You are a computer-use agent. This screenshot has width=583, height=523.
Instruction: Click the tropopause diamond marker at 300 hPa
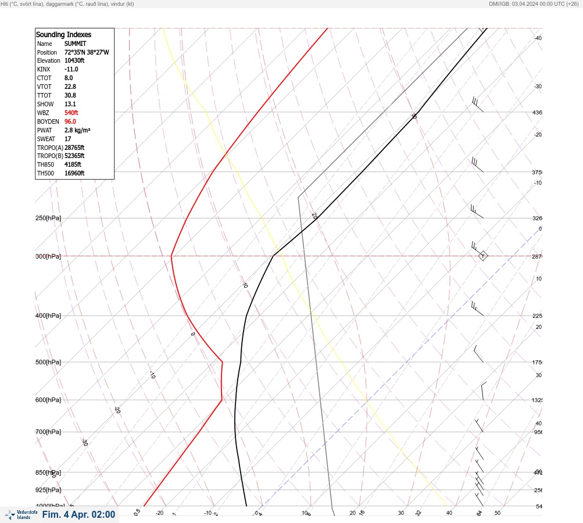point(483,256)
